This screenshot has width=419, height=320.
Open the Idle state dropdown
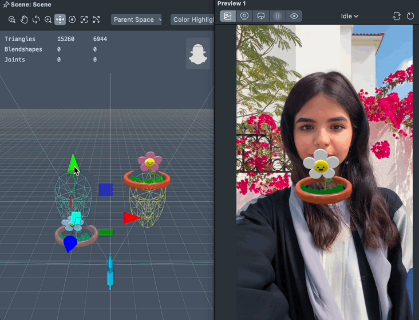pos(349,16)
